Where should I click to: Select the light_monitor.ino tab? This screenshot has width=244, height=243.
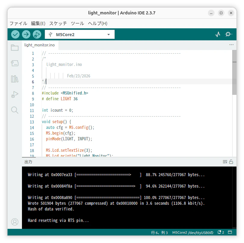[x=39, y=45]
